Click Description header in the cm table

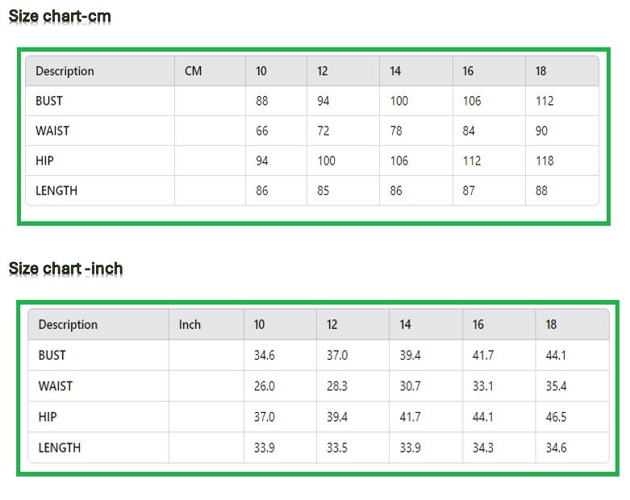pos(65,71)
